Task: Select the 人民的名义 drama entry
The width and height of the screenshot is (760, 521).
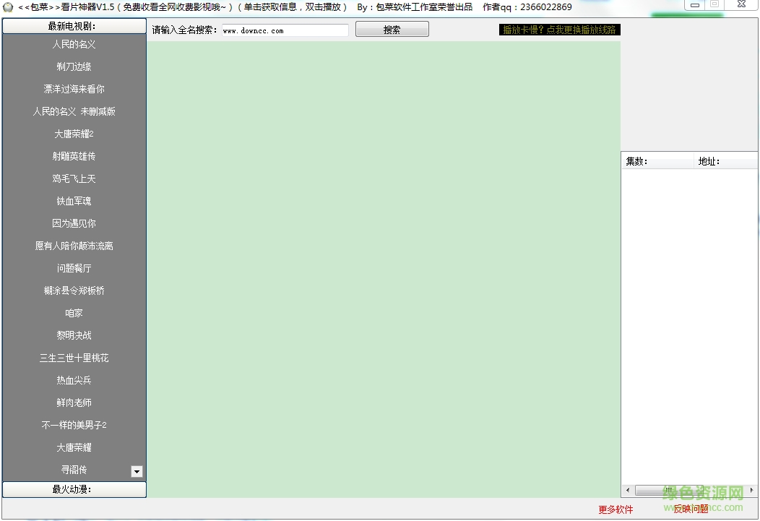Action: 74,44
